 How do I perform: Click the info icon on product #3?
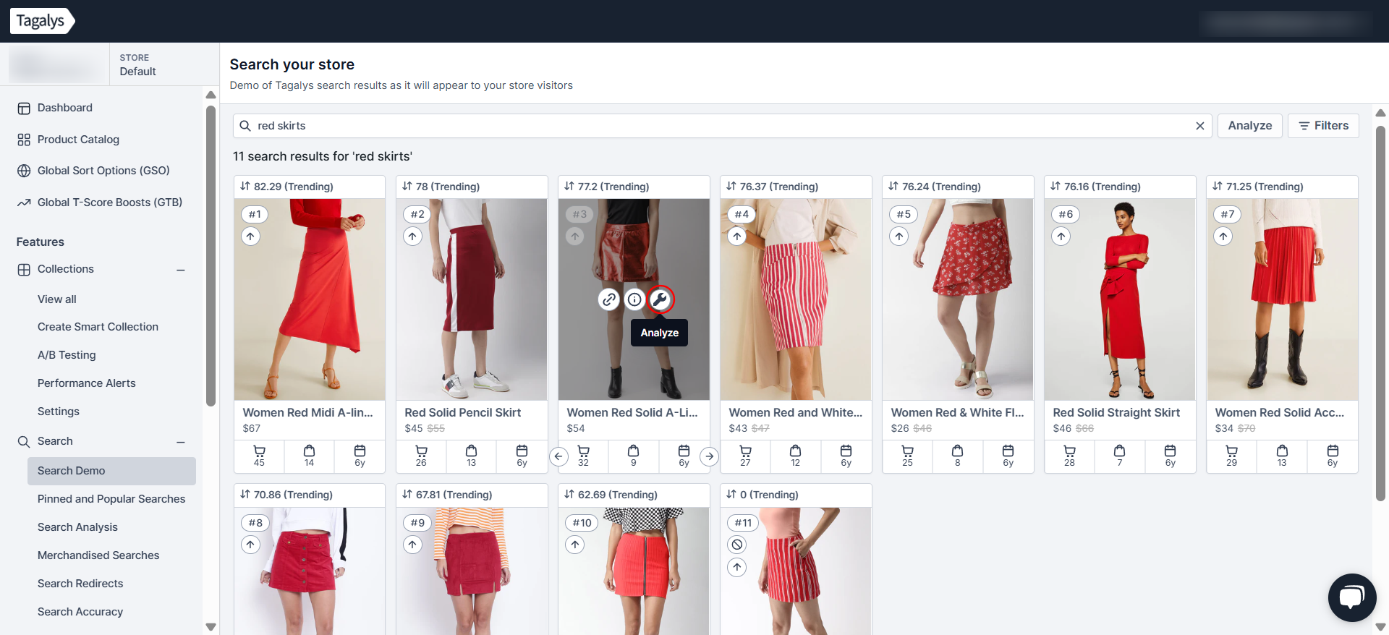634,299
